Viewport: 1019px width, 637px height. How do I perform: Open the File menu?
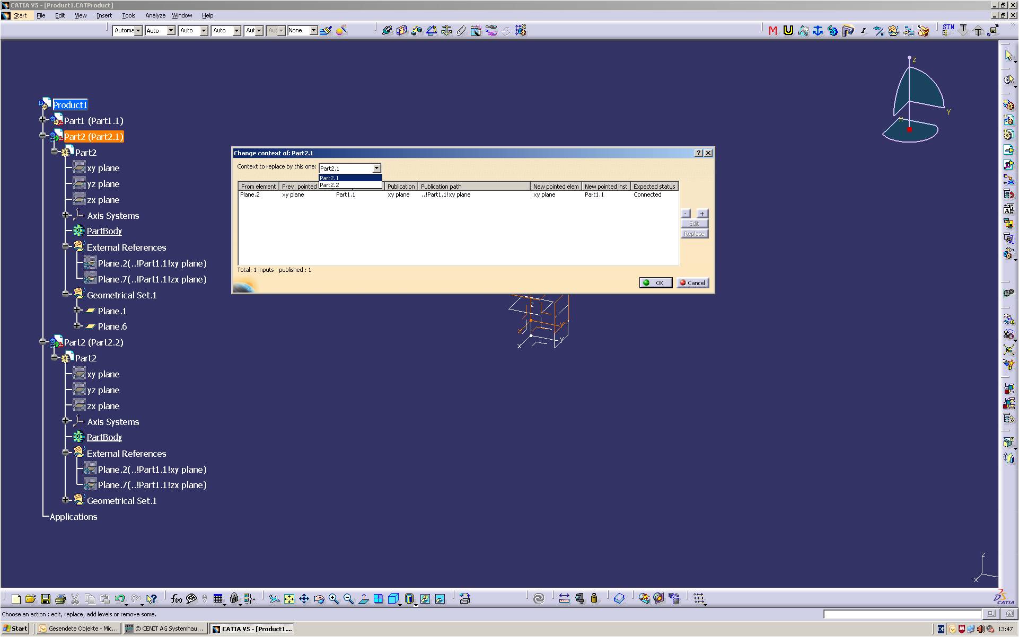point(41,15)
